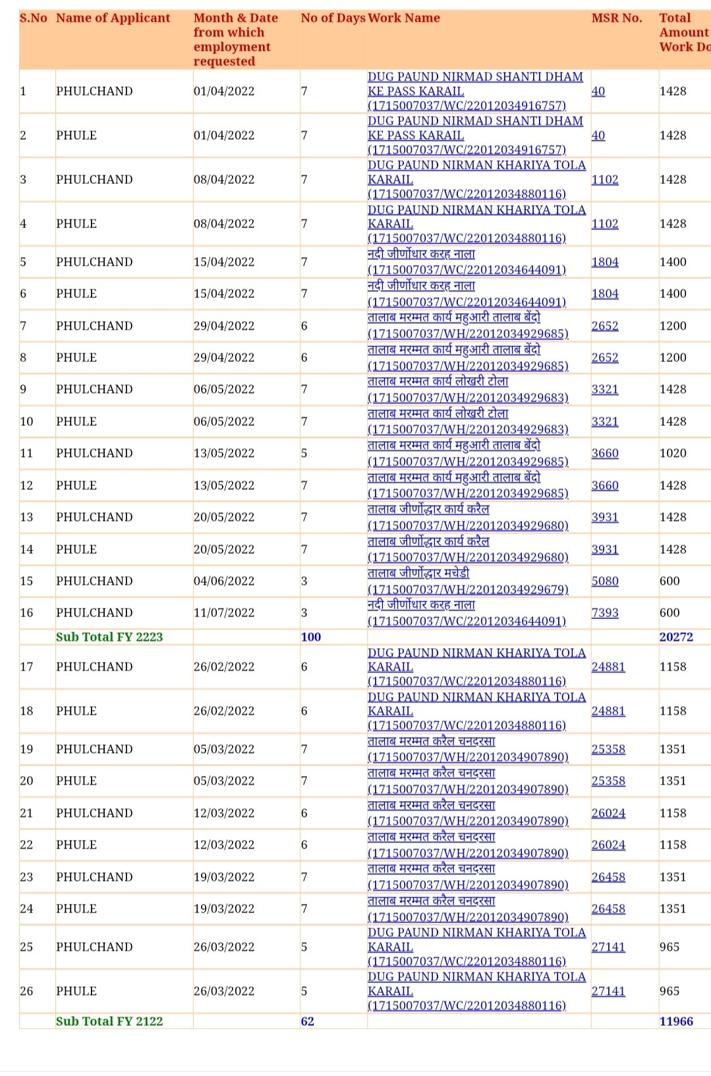
Task: Select MSR 2652 link in row 7
Action: pyautogui.click(x=604, y=326)
